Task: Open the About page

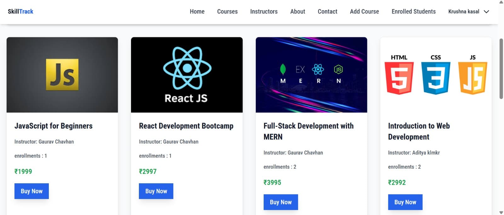Action: click(297, 12)
